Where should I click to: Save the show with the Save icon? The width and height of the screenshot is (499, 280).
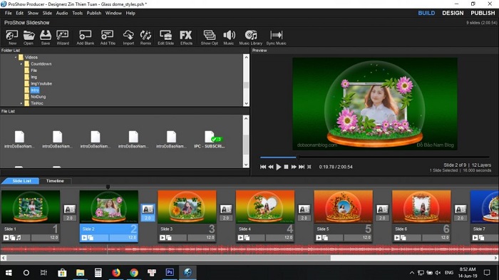(46, 38)
